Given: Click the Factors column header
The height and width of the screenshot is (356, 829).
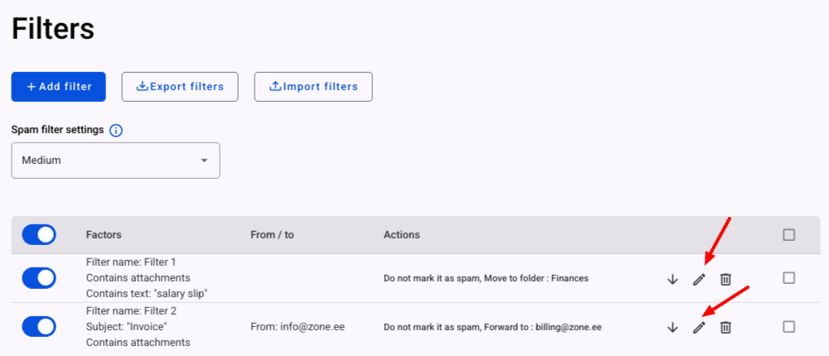Looking at the screenshot, I should tap(104, 235).
